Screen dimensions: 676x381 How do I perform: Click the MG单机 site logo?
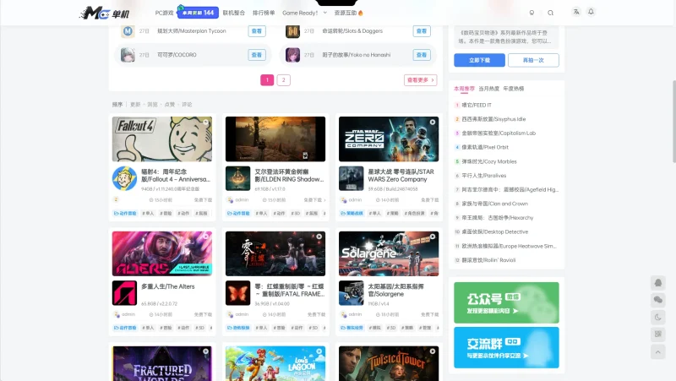pyautogui.click(x=104, y=13)
